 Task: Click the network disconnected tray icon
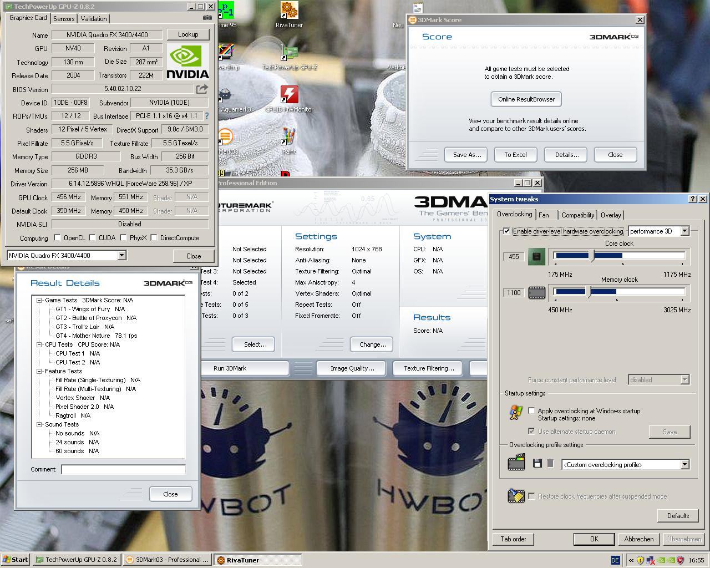(650, 560)
